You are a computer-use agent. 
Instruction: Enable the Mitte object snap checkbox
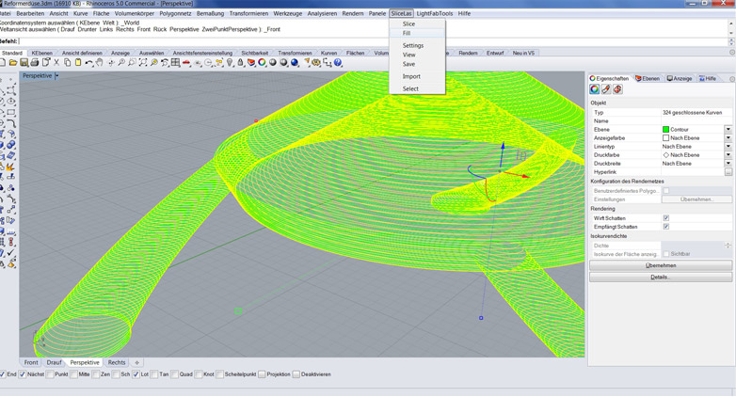pyautogui.click(x=74, y=374)
